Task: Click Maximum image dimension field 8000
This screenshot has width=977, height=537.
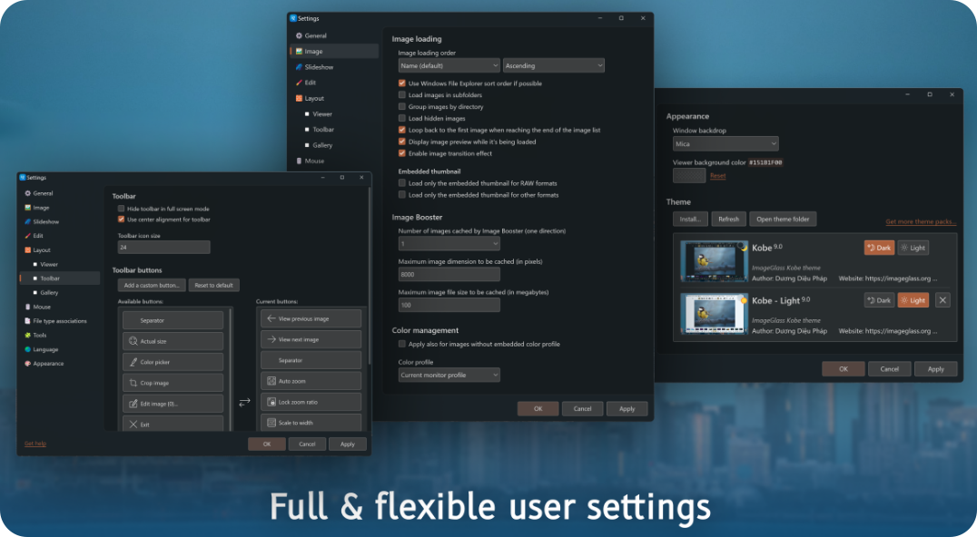Action: tap(449, 274)
